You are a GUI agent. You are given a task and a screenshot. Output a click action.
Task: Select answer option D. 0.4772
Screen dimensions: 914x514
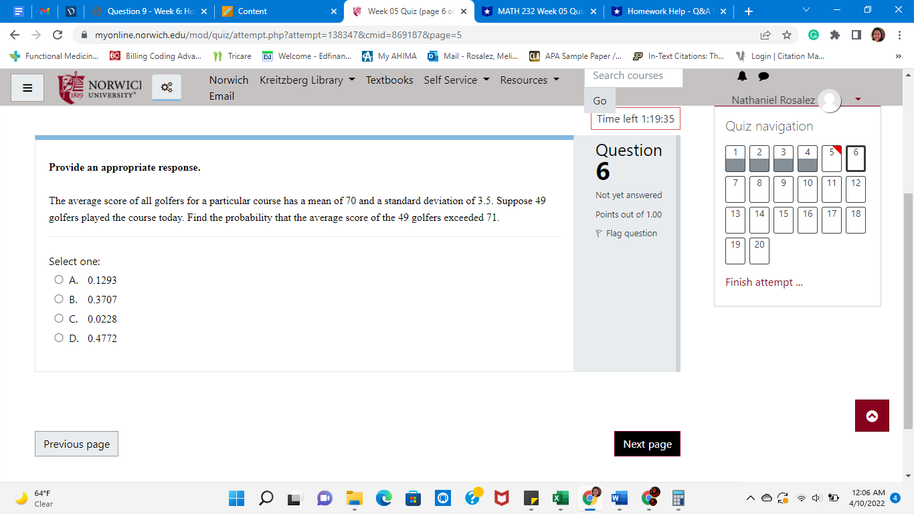point(59,338)
